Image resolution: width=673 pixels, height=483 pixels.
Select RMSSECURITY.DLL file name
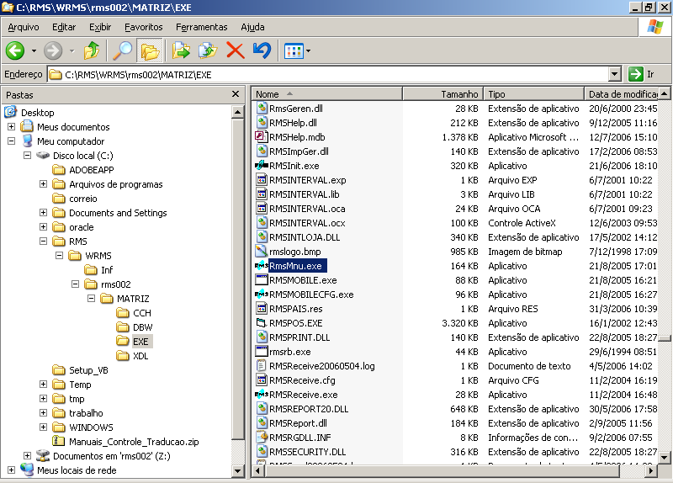(307, 452)
